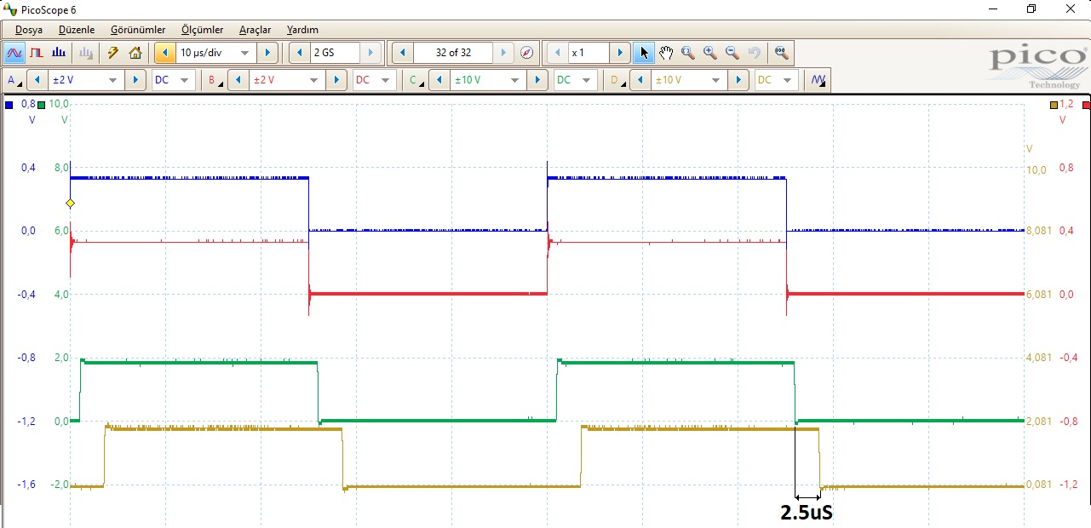Screen dimensions: 1091x528
Task: Click blue Channel A axis square handle
Action: pyautogui.click(x=9, y=105)
